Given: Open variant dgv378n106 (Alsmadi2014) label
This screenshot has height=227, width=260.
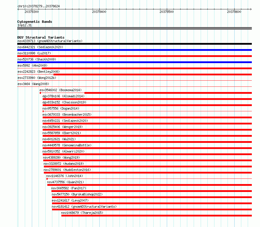Looking at the screenshot, I should click(63, 96).
